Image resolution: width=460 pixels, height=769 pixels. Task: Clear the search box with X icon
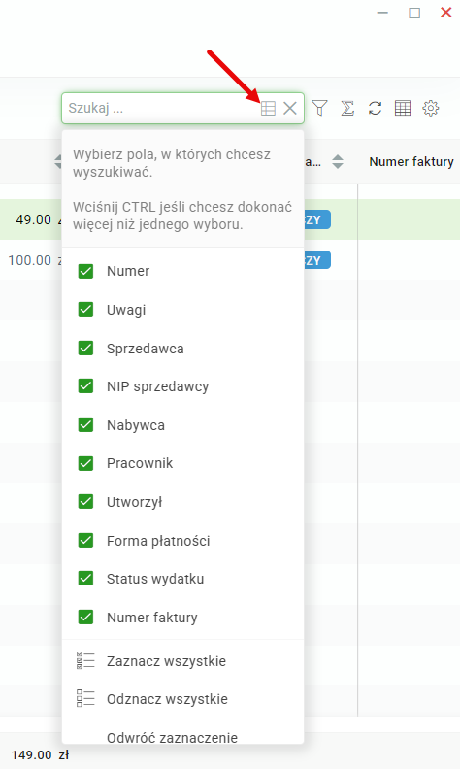[x=290, y=108]
